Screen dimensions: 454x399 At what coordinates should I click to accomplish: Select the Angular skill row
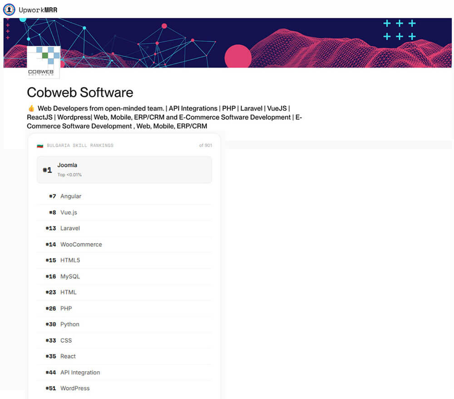point(124,196)
